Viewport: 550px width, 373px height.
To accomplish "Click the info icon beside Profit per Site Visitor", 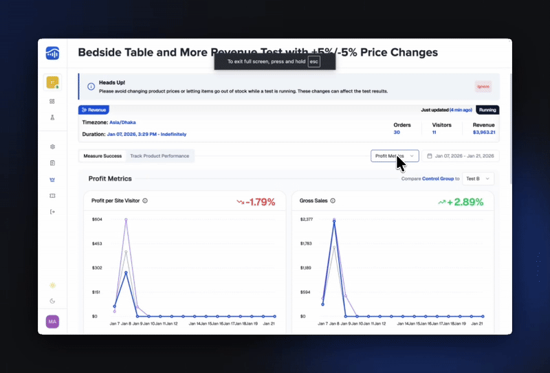I will pyautogui.click(x=145, y=201).
